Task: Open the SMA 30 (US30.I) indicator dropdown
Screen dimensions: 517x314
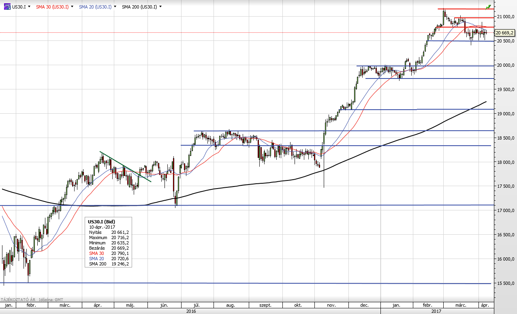Action: pos(72,7)
